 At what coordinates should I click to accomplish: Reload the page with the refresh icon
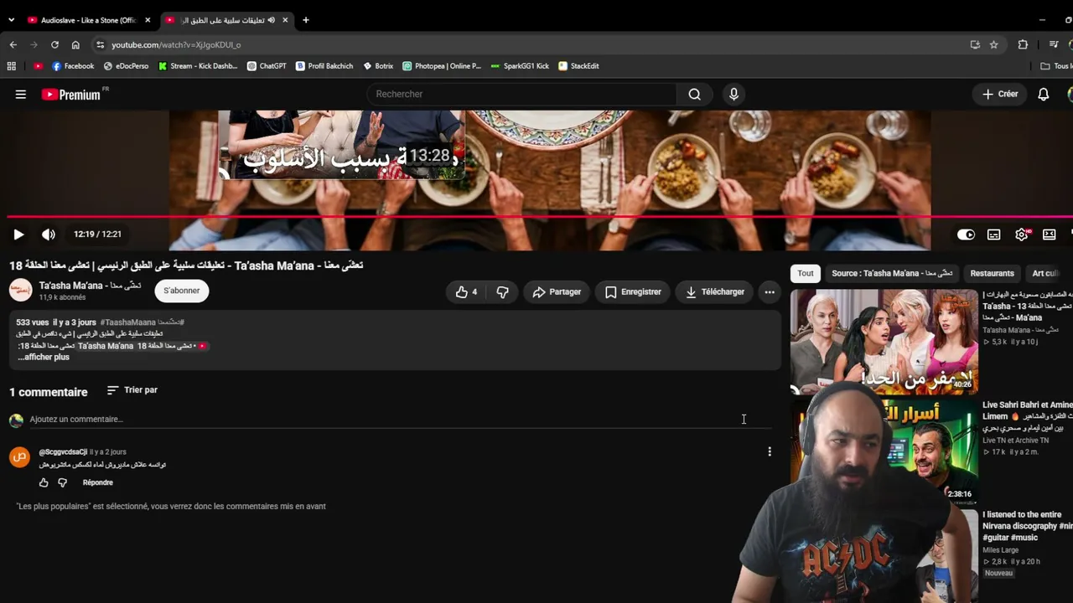tap(54, 44)
